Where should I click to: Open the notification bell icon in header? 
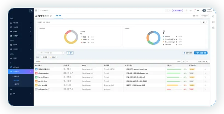pos(194,10)
